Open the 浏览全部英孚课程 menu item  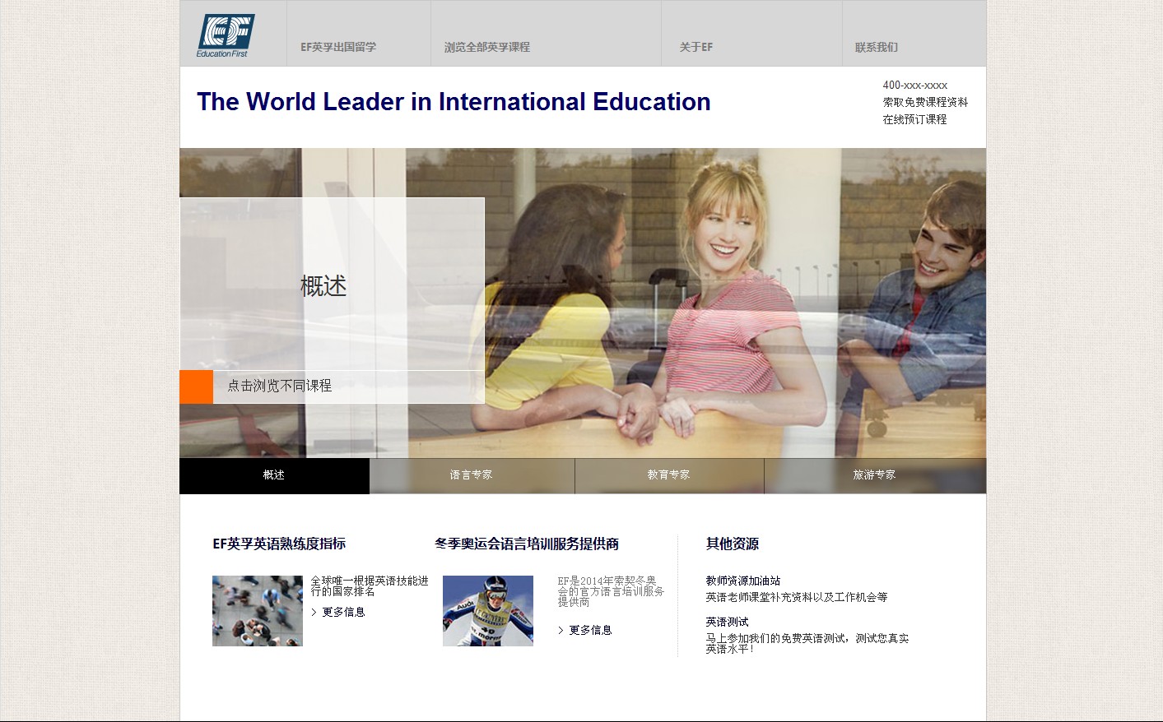pos(487,47)
